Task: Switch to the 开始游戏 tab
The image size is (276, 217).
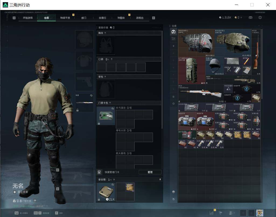Action: [28, 18]
